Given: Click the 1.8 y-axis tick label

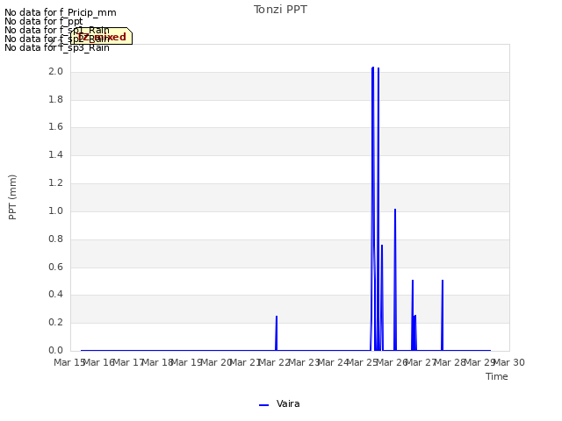Looking at the screenshot, I should coord(55,99).
